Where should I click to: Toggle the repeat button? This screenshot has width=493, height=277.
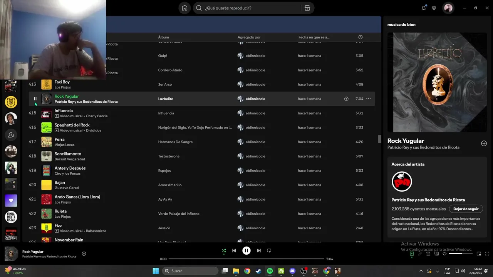(269, 250)
